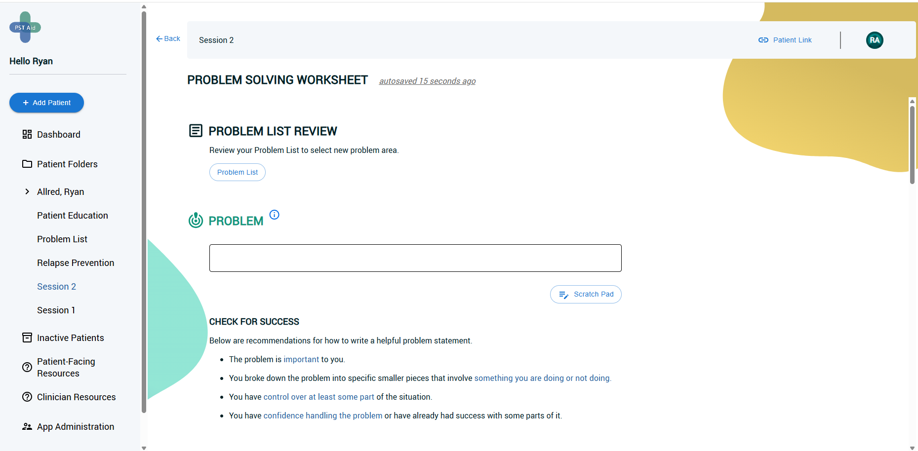Click the Patient-Facing Resources question icon
Screen dimensions: 918x451
27,367
